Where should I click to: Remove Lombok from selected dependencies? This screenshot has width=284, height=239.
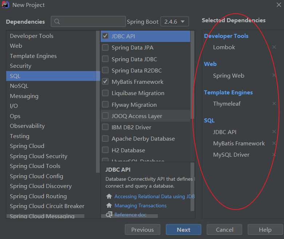(x=274, y=47)
